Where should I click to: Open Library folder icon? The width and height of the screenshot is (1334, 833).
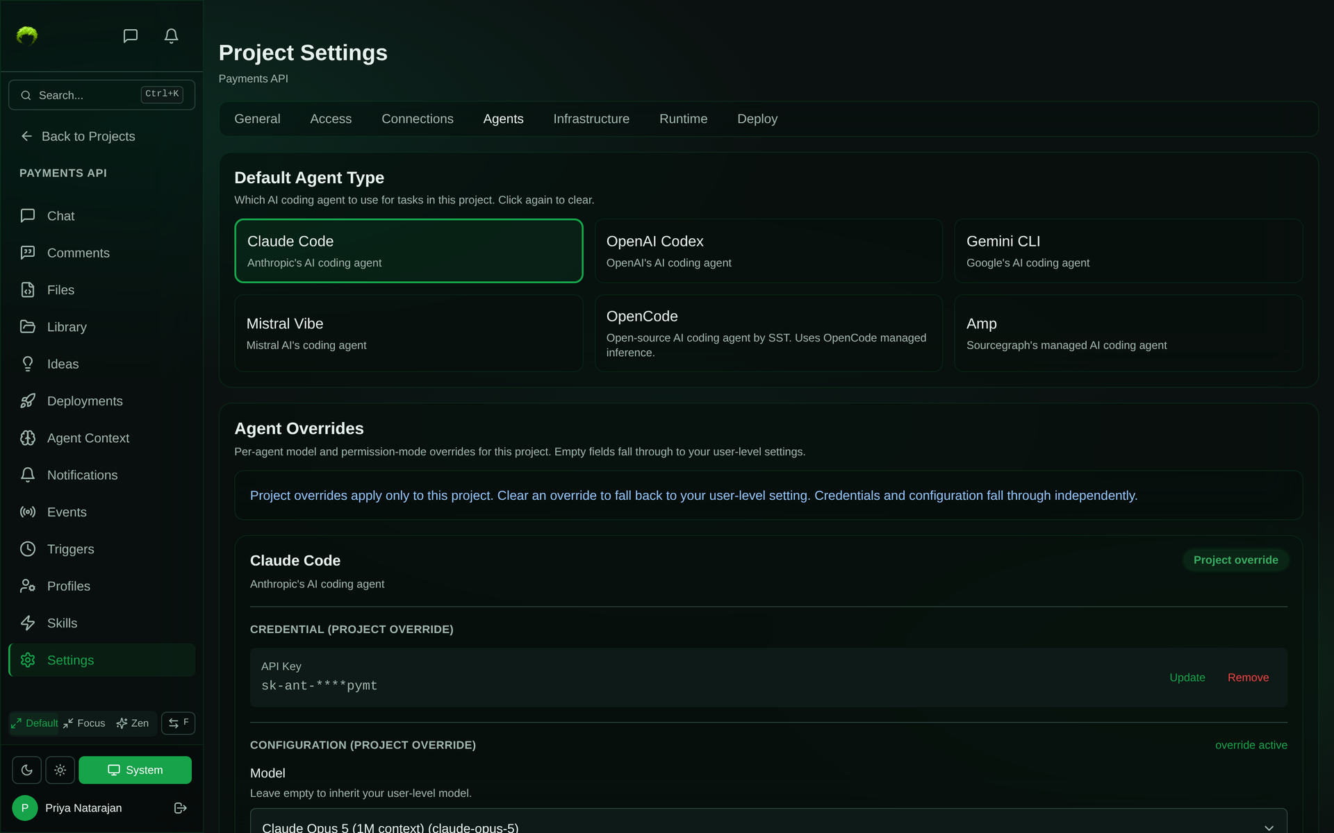click(x=28, y=327)
